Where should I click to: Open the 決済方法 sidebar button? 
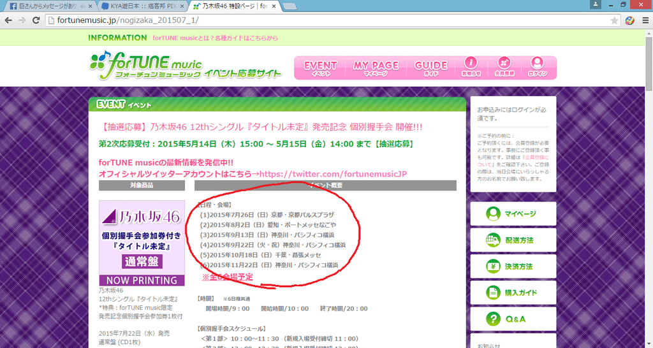pos(513,266)
